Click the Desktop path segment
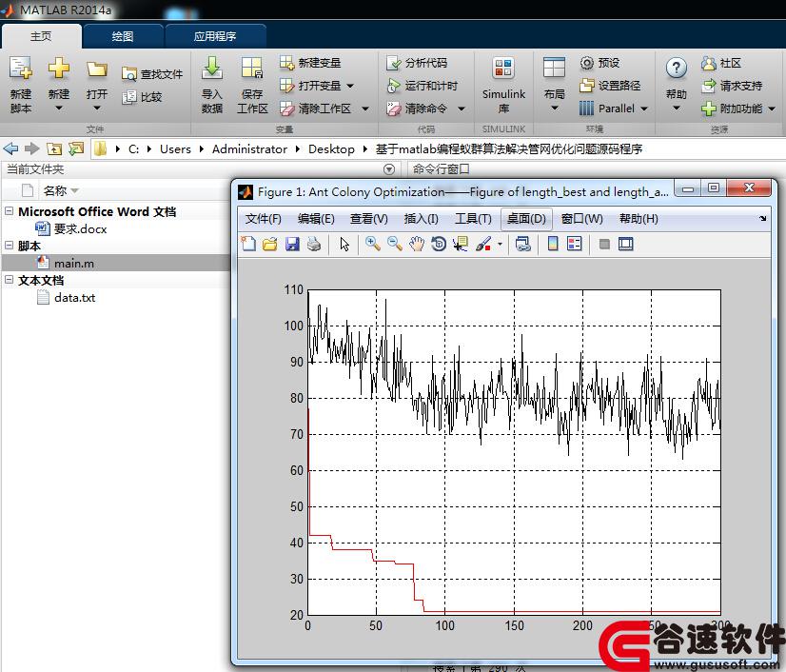Image resolution: width=786 pixels, height=672 pixels. click(x=331, y=148)
